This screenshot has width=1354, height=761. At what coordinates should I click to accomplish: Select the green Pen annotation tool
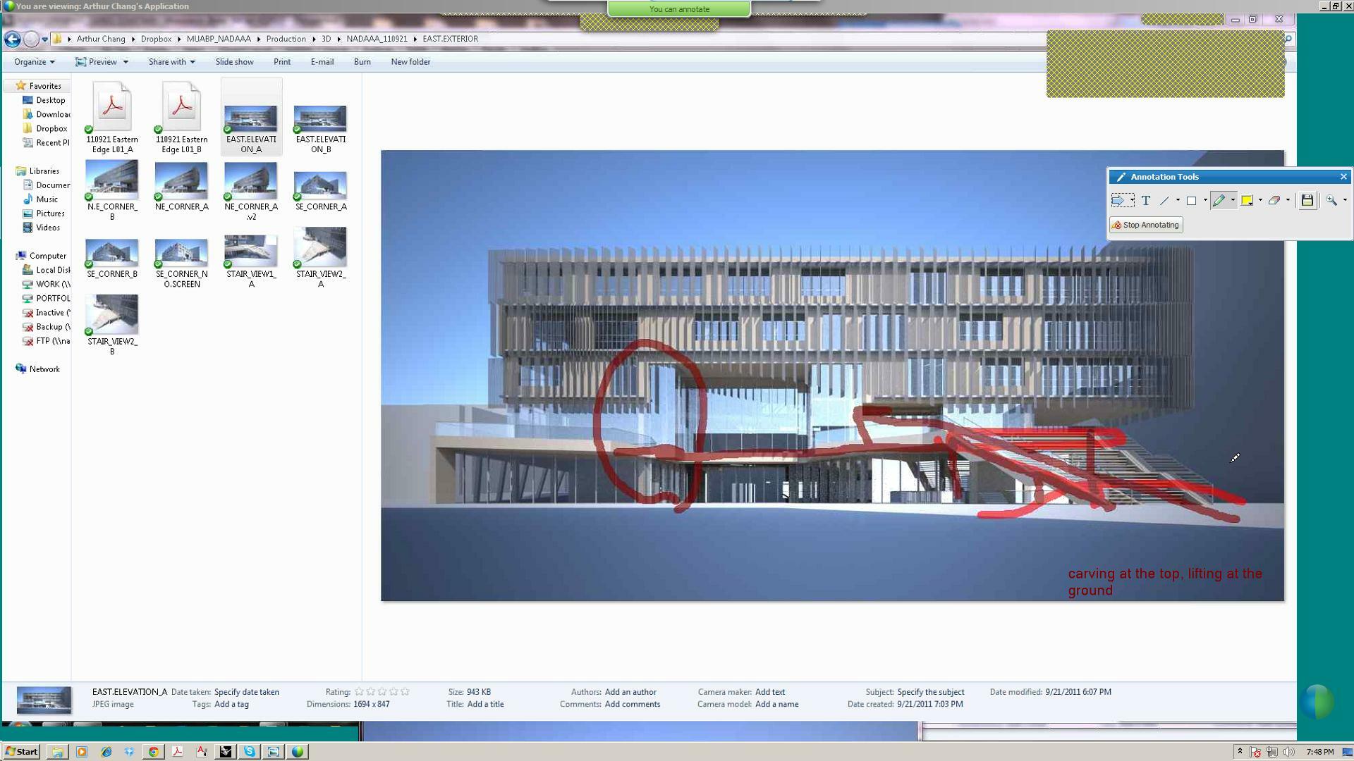point(1219,201)
